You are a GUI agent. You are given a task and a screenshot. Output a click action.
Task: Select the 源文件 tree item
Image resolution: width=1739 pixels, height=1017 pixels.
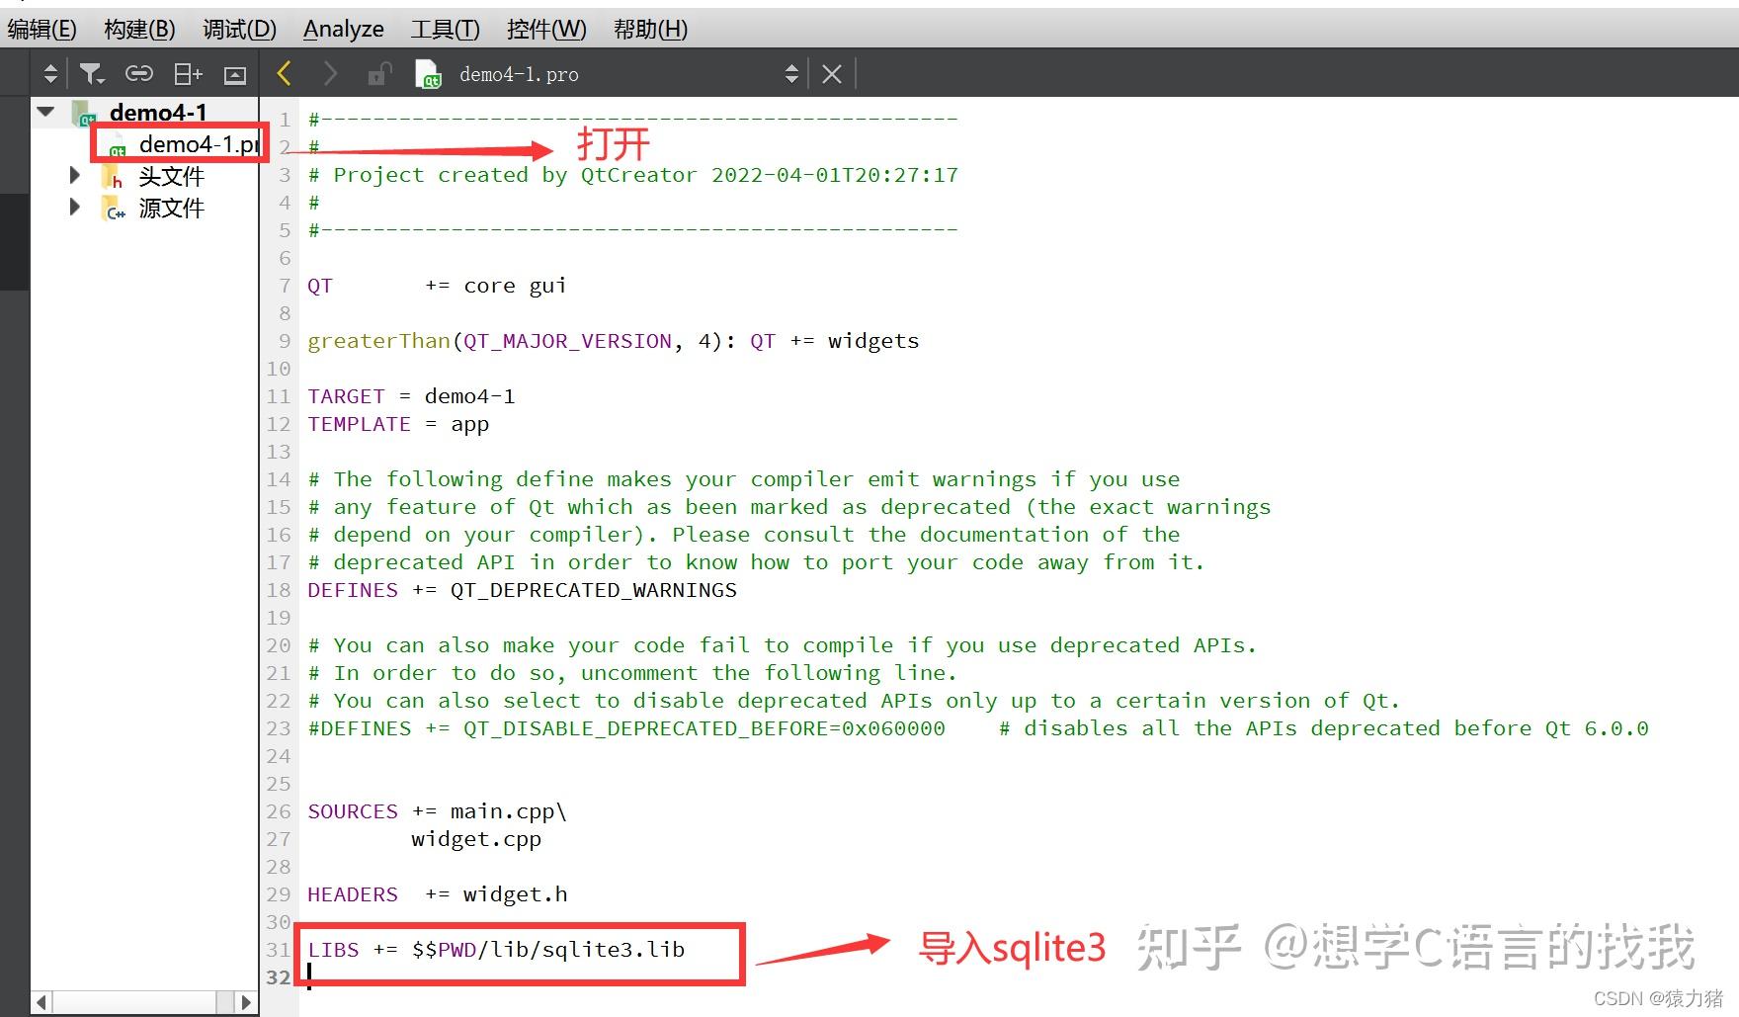coord(171,208)
